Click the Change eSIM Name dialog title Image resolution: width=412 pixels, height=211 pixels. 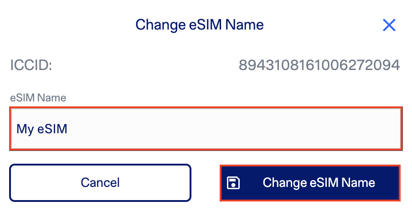tap(200, 25)
